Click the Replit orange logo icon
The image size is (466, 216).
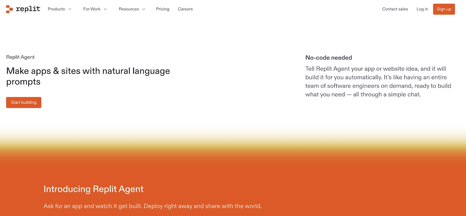10,9
